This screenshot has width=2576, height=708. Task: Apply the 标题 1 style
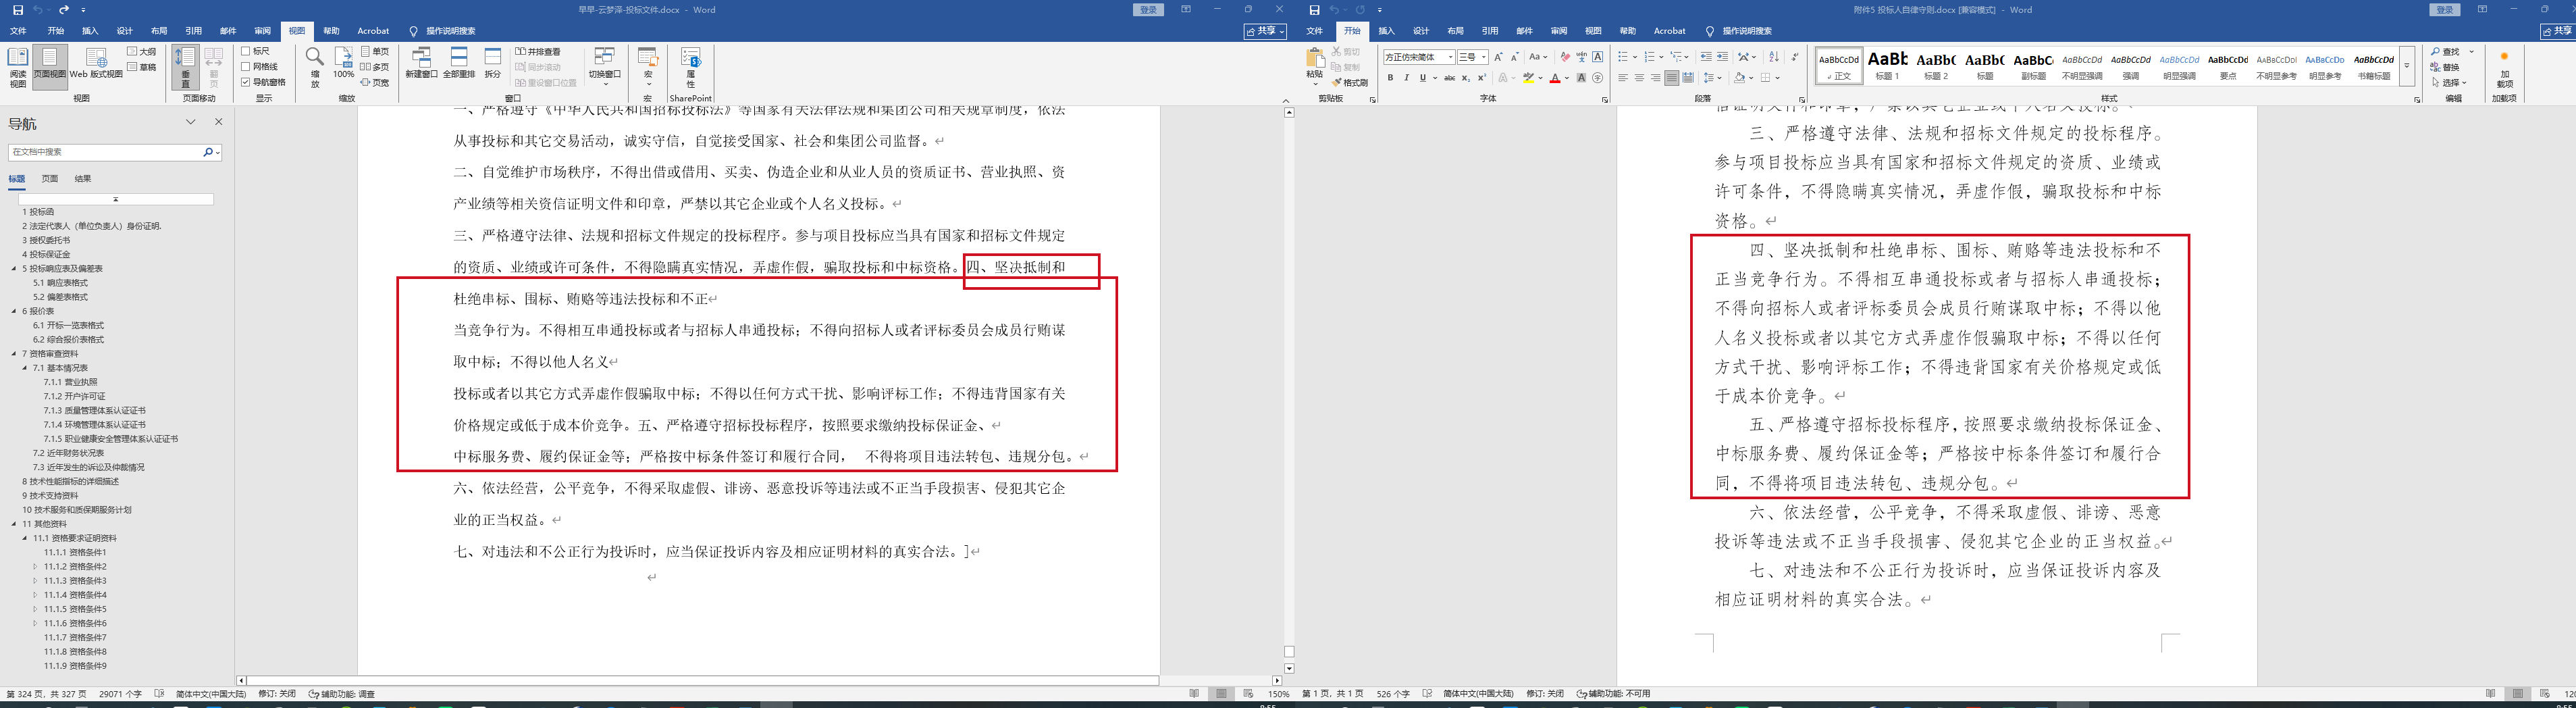tap(1888, 66)
